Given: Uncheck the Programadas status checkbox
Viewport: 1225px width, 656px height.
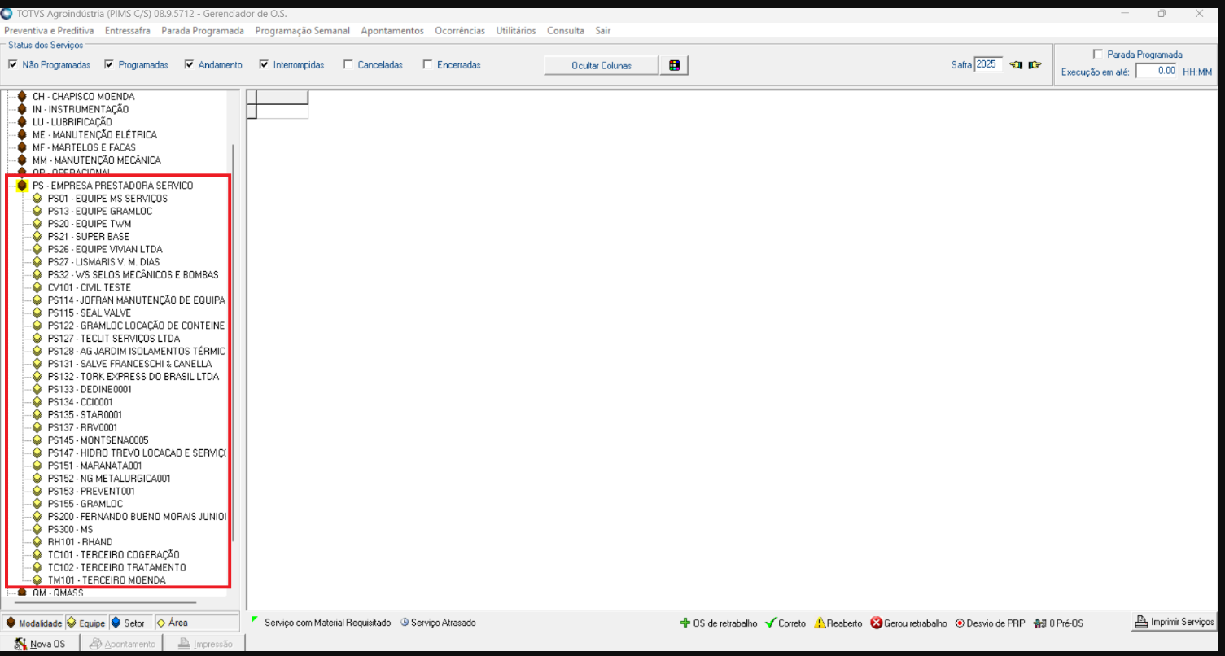Looking at the screenshot, I should 109,65.
